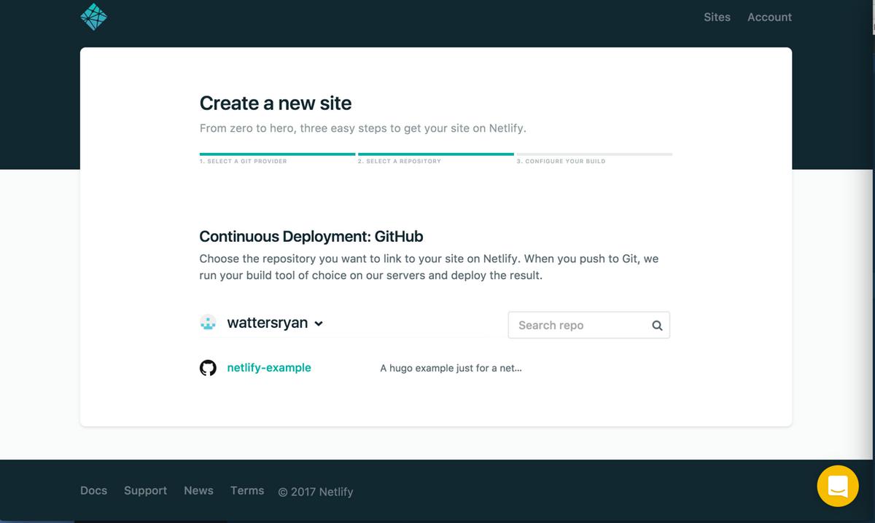Click the Netlify logo icon

tap(94, 16)
